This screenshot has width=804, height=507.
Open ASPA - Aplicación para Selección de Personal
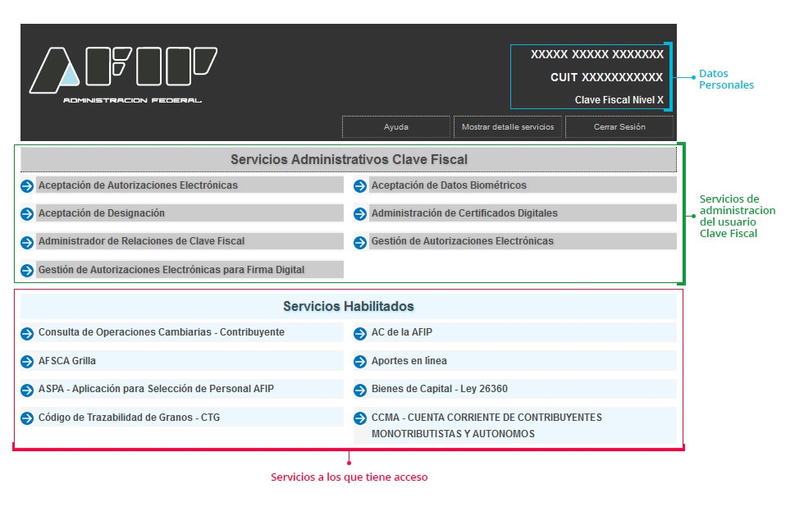(156, 389)
